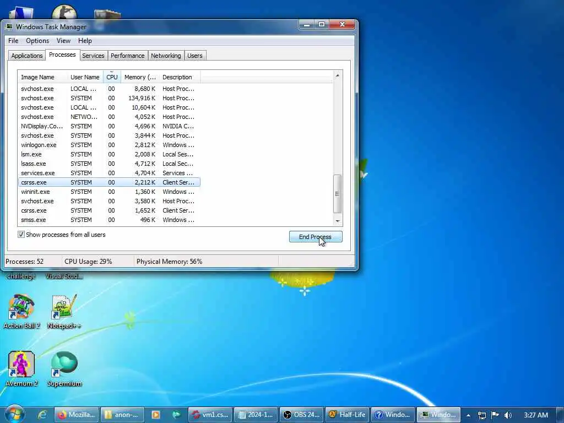This screenshot has width=564, height=423.
Task: Select the Processes tab
Action: 62,55
